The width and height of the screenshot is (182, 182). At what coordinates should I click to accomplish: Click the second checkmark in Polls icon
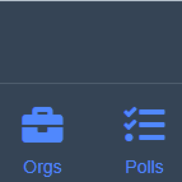pos(130,125)
